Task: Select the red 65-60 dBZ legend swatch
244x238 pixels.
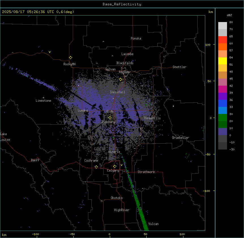Action: point(222,40)
